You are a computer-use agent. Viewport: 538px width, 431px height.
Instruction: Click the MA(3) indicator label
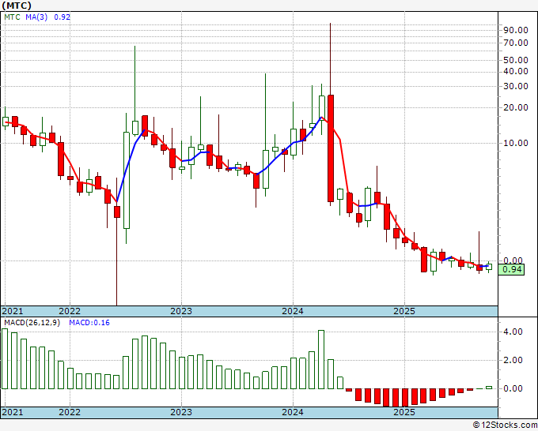tap(36, 16)
